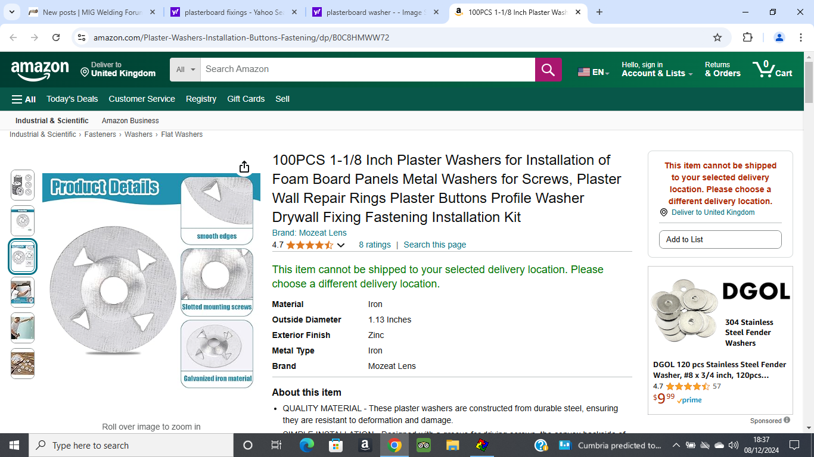Launch Microsoft Edge from the taskbar
Screen dimensions: 814x457
[x=307, y=445]
